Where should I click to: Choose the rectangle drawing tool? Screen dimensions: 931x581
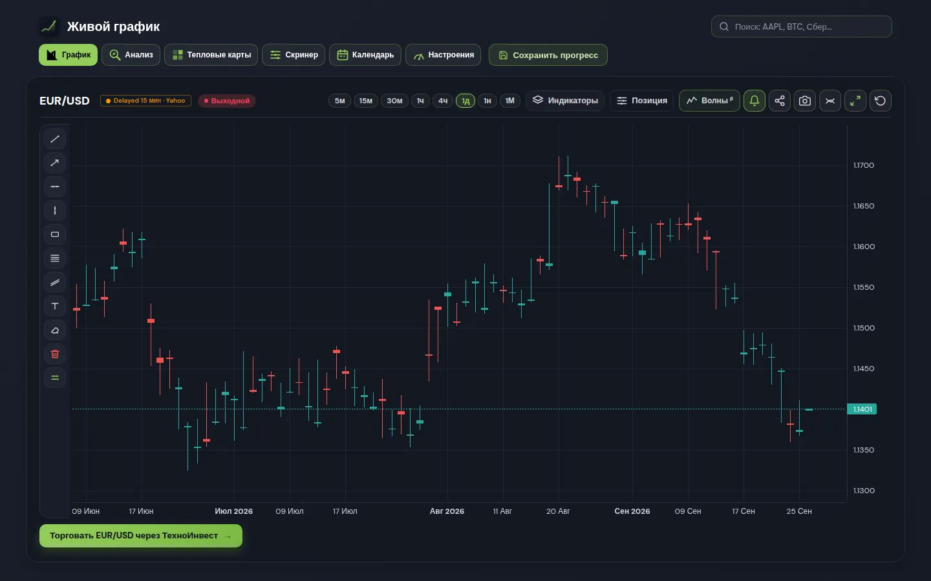pyautogui.click(x=55, y=234)
